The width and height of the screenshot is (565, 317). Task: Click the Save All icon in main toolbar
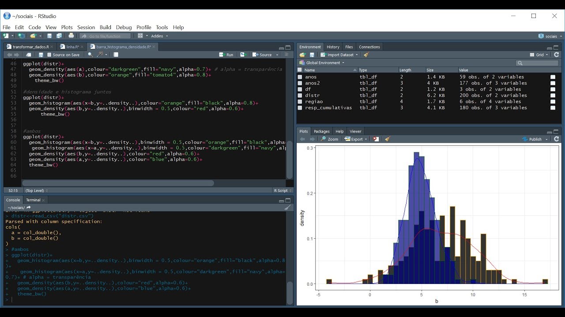pos(58,36)
